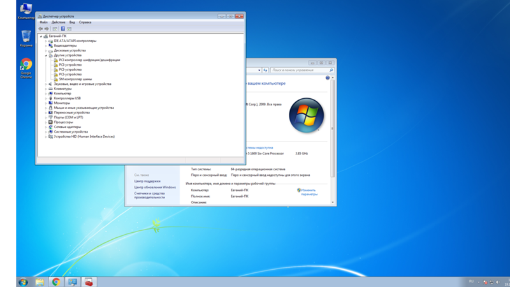Viewport: 510px width, 287px height.
Task: Select the Евгений-ПК computer root icon
Action: [x=45, y=36]
